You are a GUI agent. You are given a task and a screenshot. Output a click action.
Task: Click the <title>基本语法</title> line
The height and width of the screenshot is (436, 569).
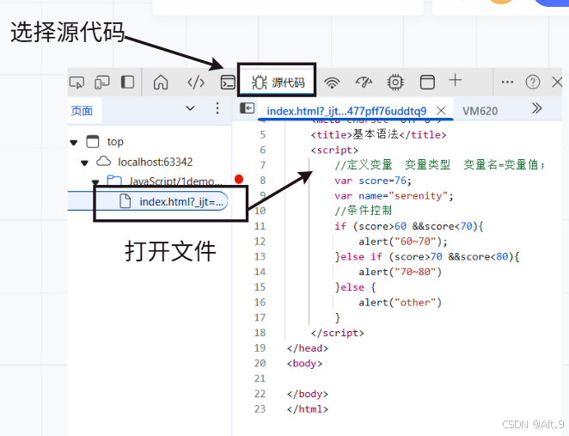click(378, 135)
